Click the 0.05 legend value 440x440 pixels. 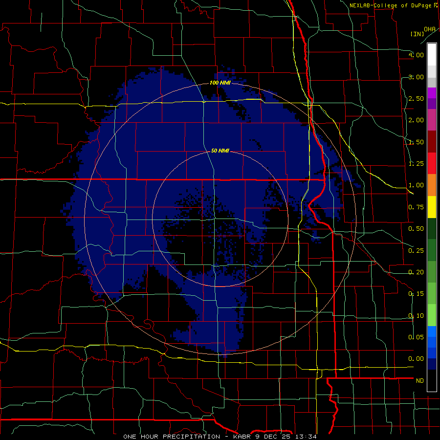pos(416,337)
